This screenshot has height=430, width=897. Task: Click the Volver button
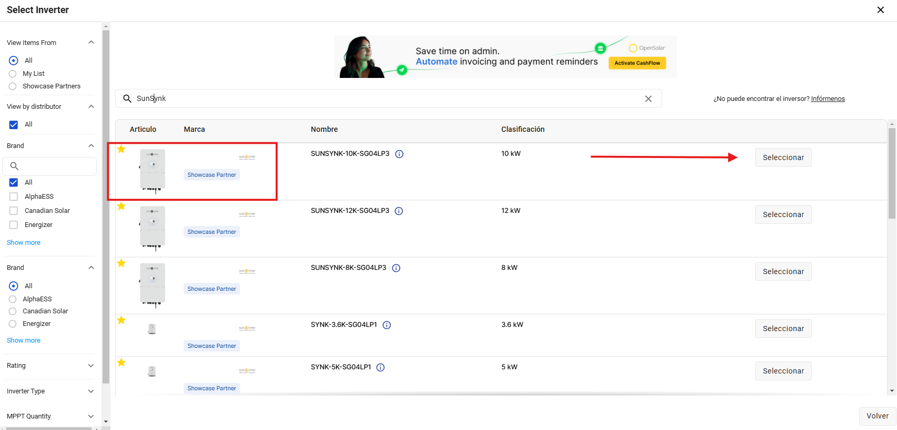878,416
